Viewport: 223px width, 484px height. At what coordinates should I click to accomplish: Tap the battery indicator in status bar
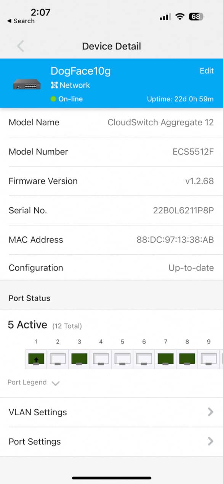(x=197, y=17)
